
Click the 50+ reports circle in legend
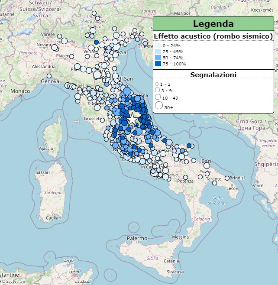[x=158, y=105]
